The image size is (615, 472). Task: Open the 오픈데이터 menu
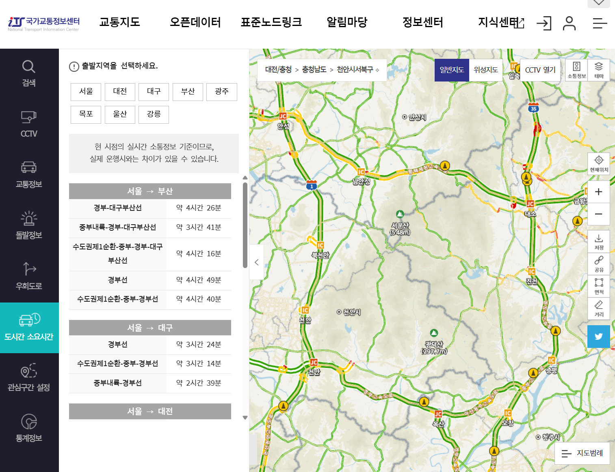tap(195, 23)
